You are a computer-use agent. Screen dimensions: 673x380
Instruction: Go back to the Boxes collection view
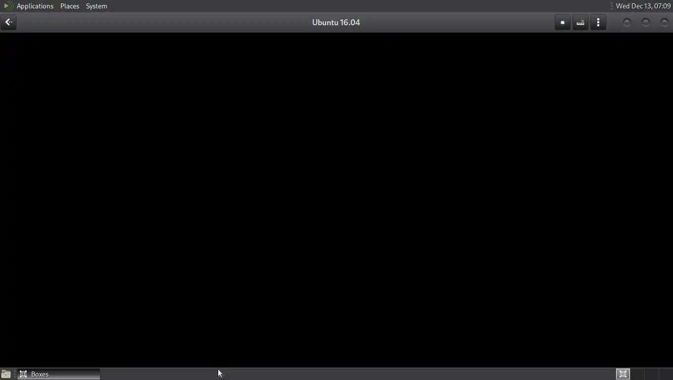point(8,22)
